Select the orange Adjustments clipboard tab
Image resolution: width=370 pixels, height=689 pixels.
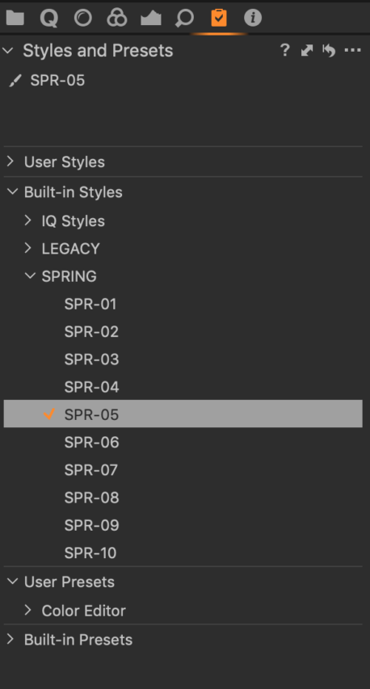[x=218, y=18]
